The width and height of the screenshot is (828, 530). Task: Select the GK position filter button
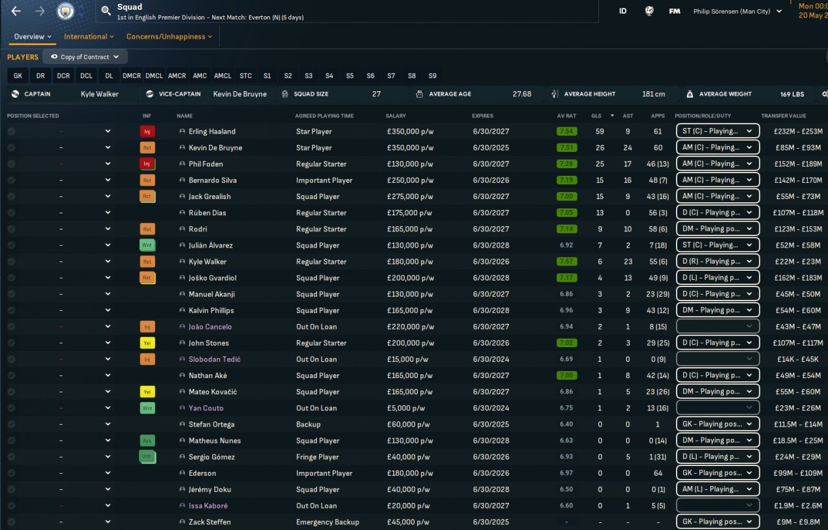(x=17, y=76)
